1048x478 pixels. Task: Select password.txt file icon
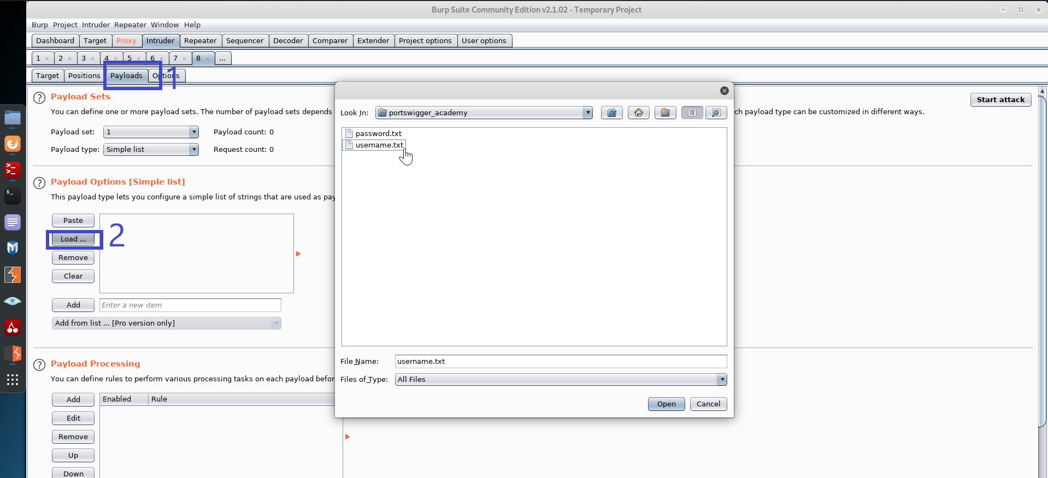[349, 133]
